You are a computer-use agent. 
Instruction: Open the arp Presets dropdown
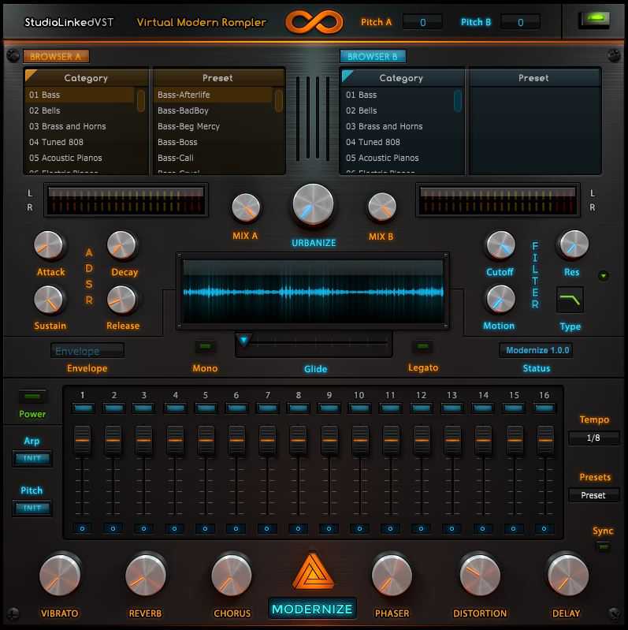coord(593,495)
